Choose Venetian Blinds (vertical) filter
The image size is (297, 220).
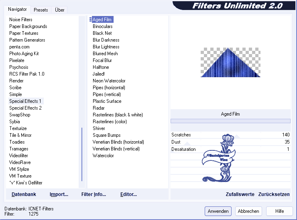(116, 149)
